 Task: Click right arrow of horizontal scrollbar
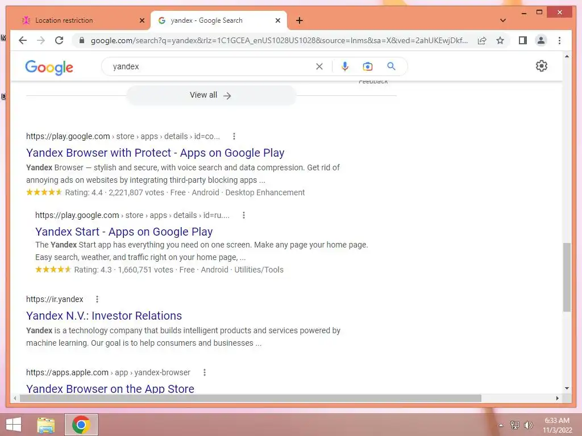(557, 398)
